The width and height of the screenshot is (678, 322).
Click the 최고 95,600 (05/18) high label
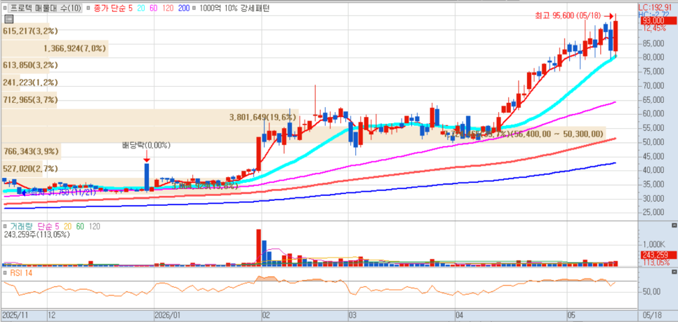click(x=568, y=16)
